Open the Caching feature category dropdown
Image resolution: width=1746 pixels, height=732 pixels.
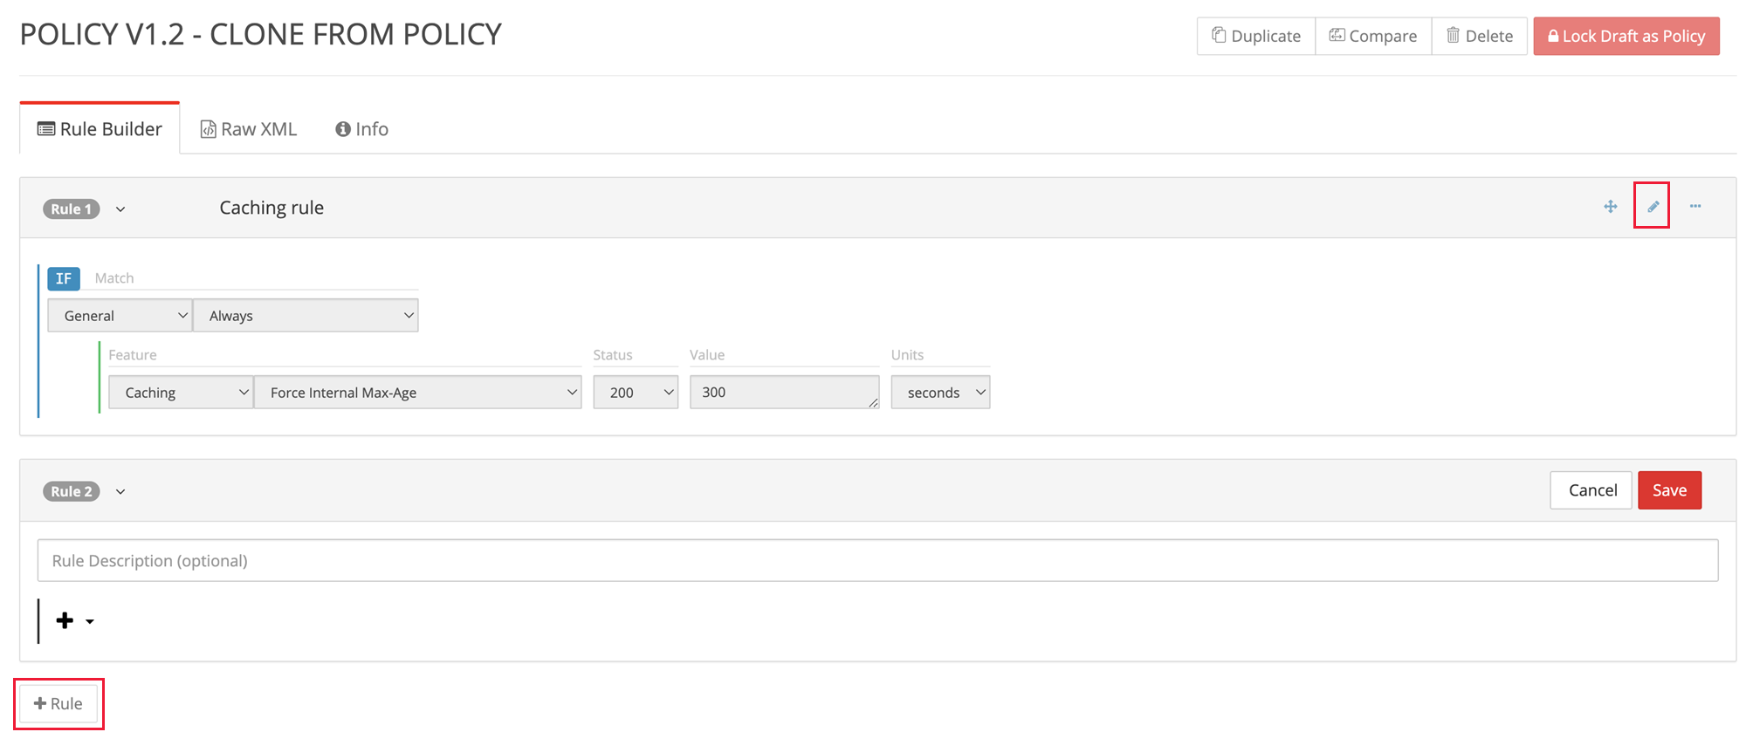pos(181,393)
